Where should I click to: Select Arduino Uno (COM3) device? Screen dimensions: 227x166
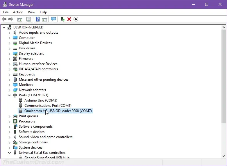coord(41,100)
